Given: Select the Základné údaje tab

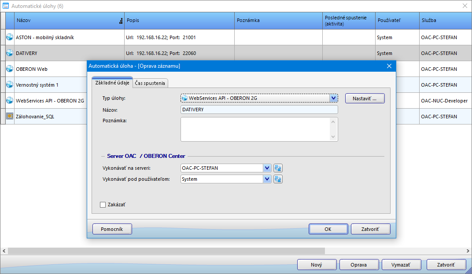Looking at the screenshot, I should tap(112, 82).
